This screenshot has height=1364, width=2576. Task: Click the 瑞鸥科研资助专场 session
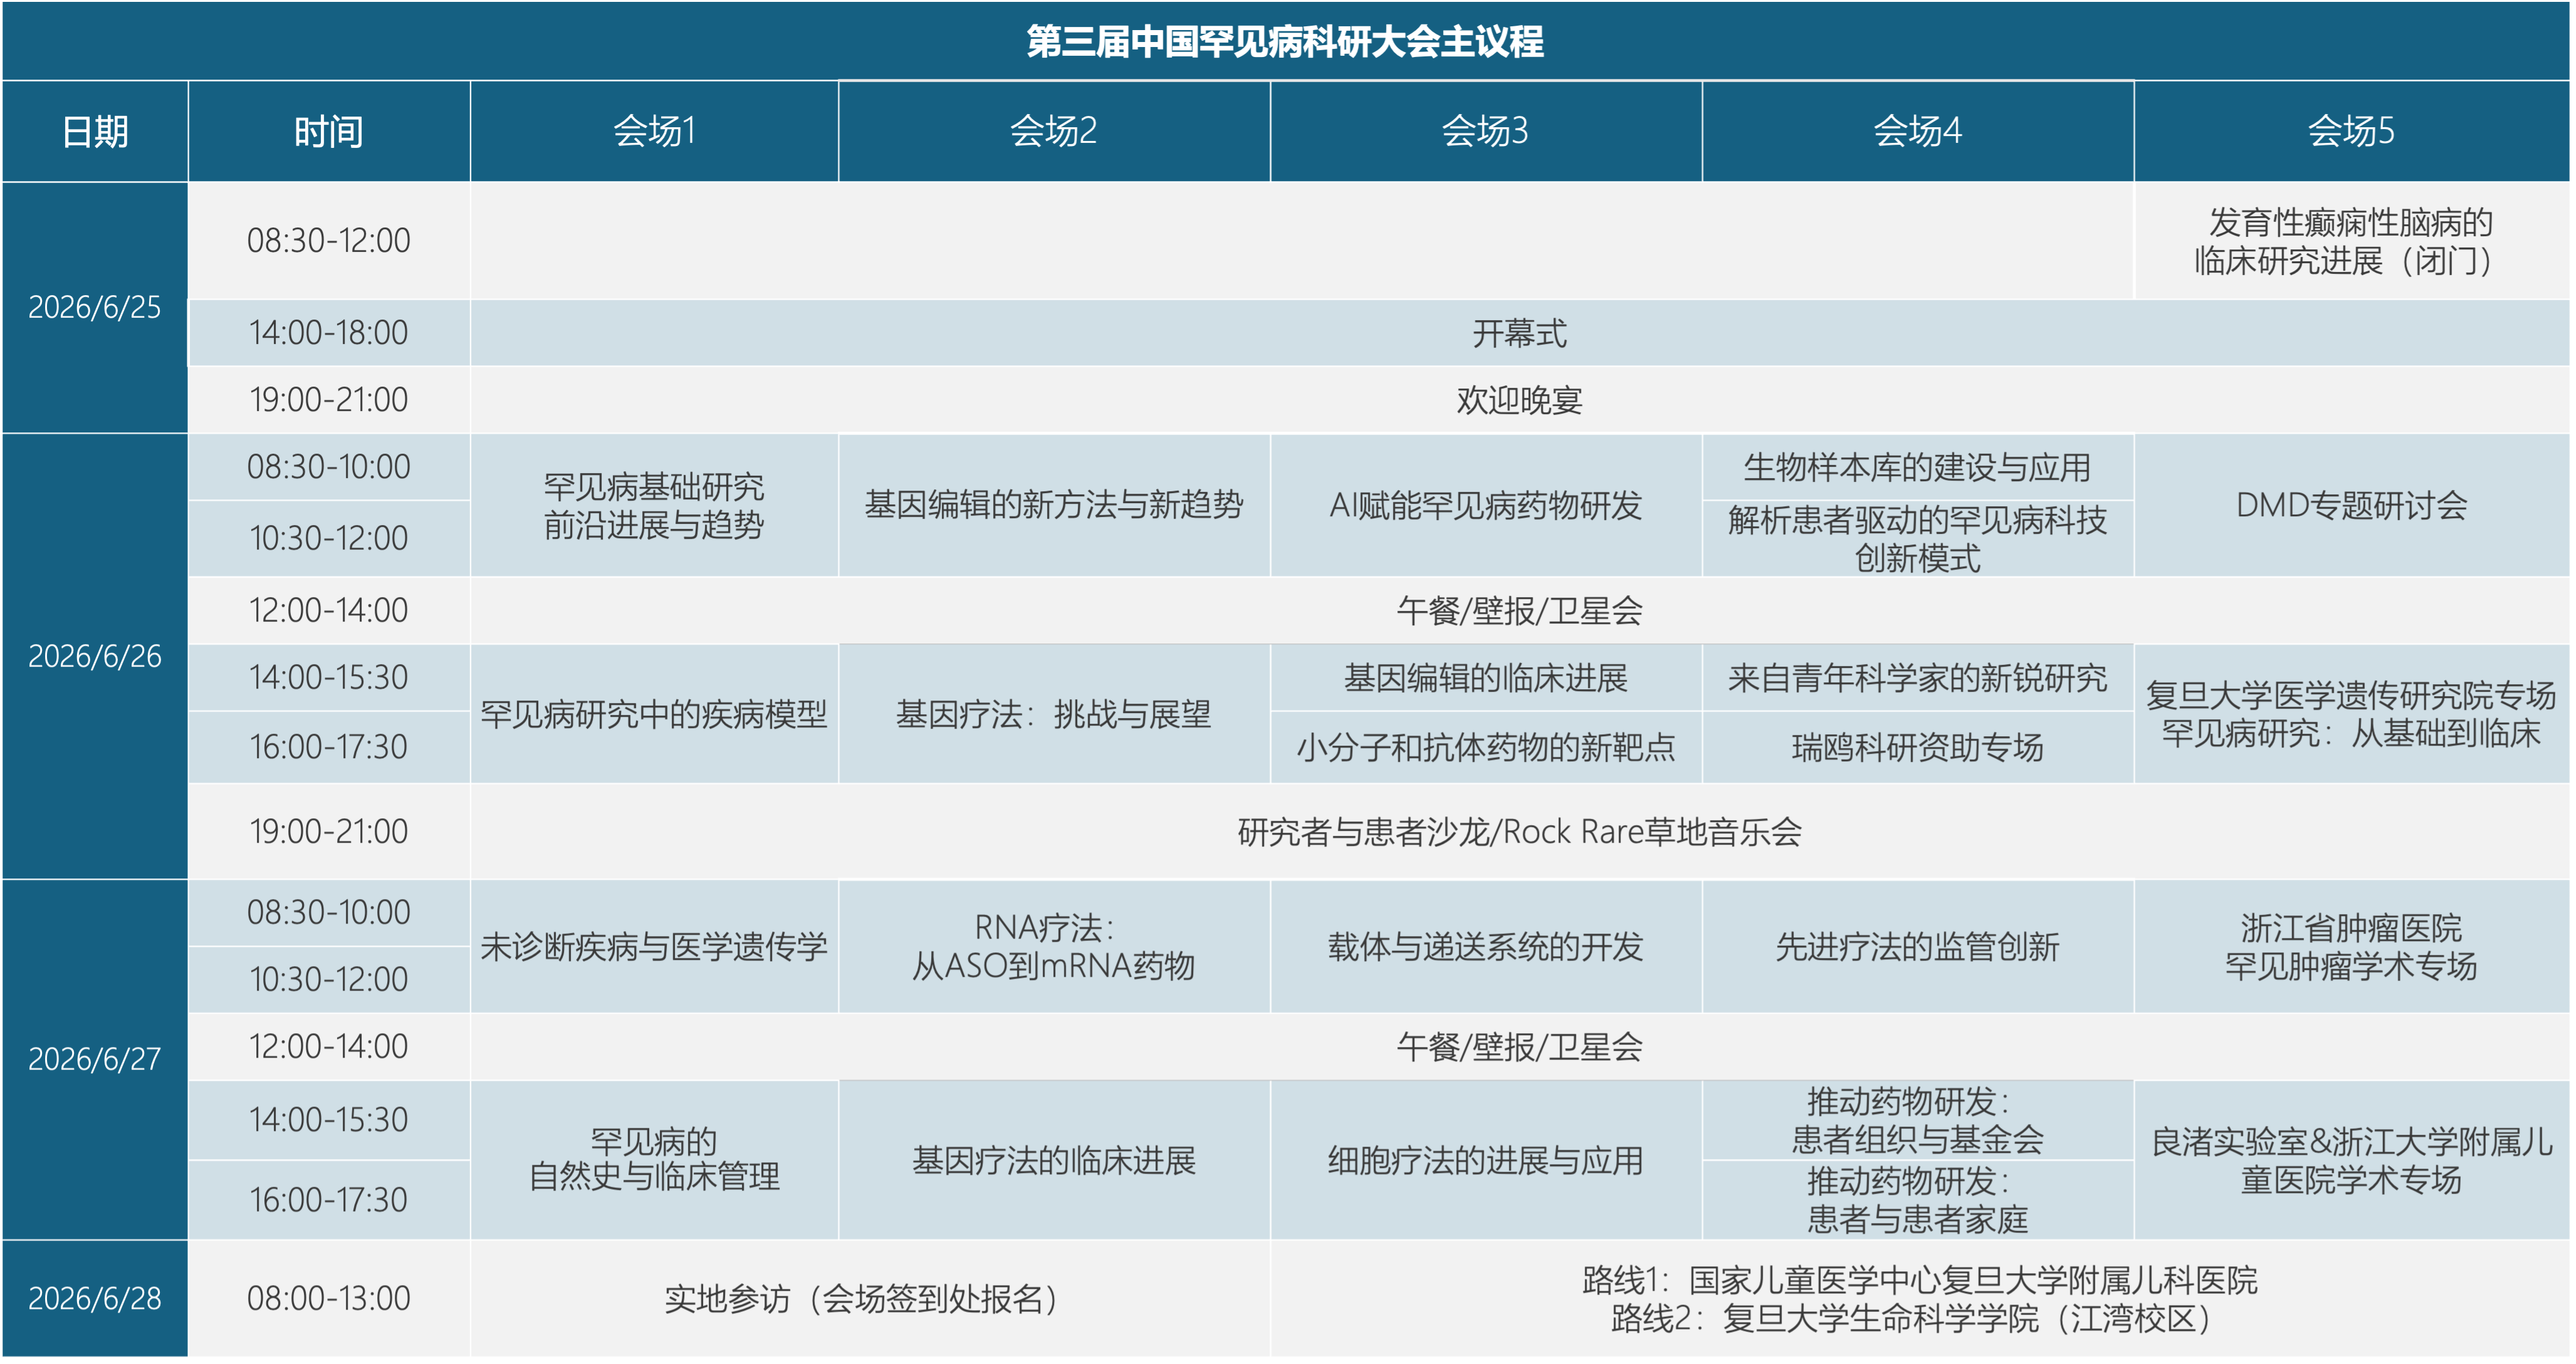[1918, 747]
